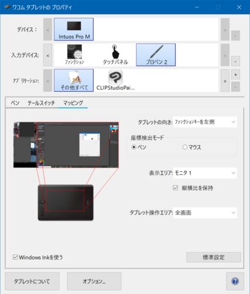Click the tablet area preview image
The image size is (250, 294).
[x=65, y=203]
